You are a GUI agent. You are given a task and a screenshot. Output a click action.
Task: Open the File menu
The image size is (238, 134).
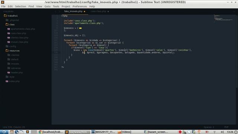(3, 6)
